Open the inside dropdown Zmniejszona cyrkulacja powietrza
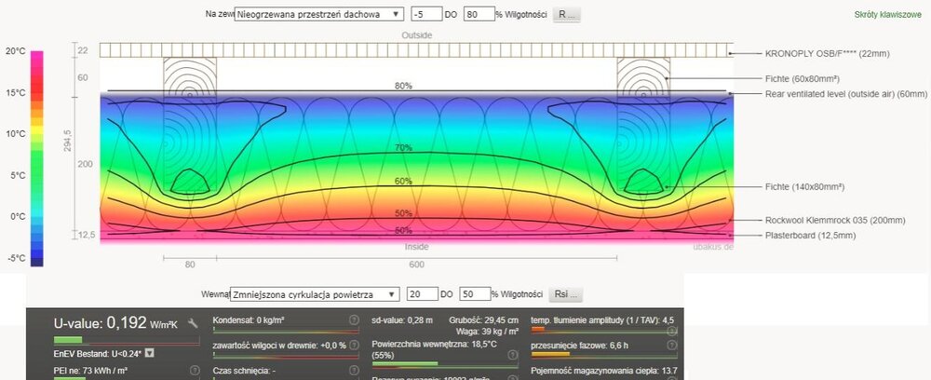 pyautogui.click(x=315, y=294)
